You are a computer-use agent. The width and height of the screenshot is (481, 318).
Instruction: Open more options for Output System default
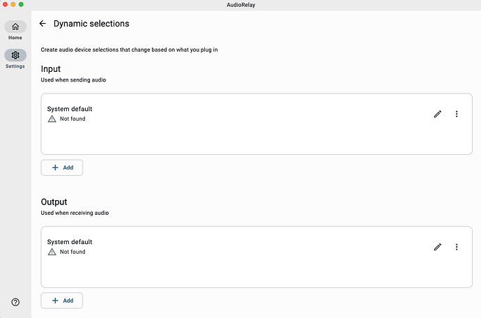[457, 247]
